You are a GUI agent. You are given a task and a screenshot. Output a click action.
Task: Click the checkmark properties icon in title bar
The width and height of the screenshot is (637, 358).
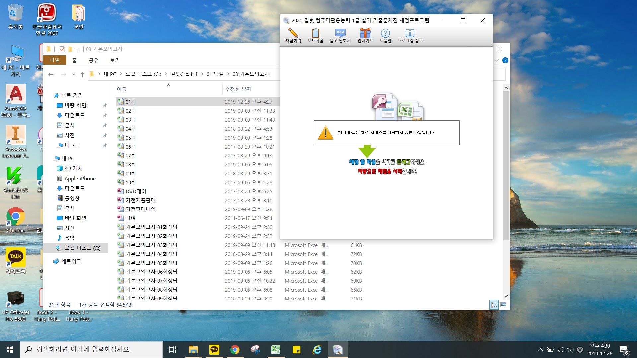click(62, 49)
